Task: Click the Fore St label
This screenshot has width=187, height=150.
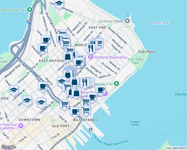Action: click(55, 136)
